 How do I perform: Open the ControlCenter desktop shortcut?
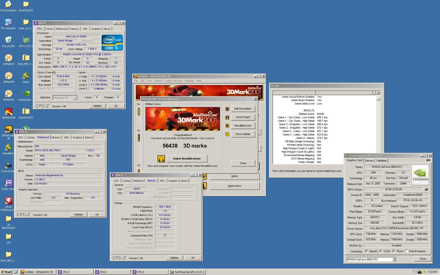tap(8, 167)
